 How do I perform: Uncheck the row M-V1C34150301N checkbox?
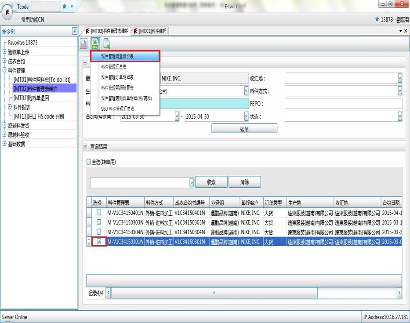pos(99,242)
